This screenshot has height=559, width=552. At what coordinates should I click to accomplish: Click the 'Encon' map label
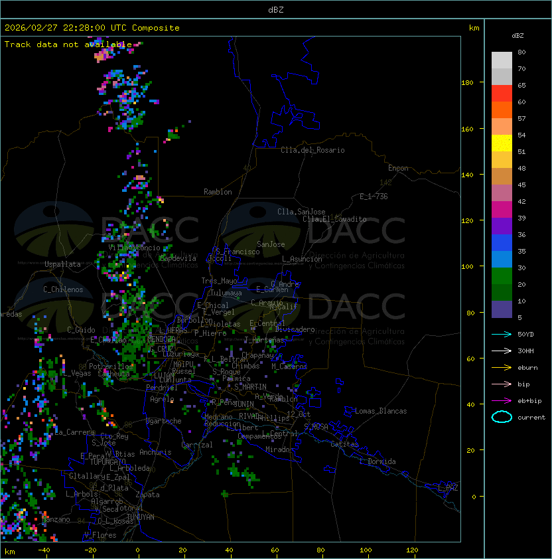(398, 168)
